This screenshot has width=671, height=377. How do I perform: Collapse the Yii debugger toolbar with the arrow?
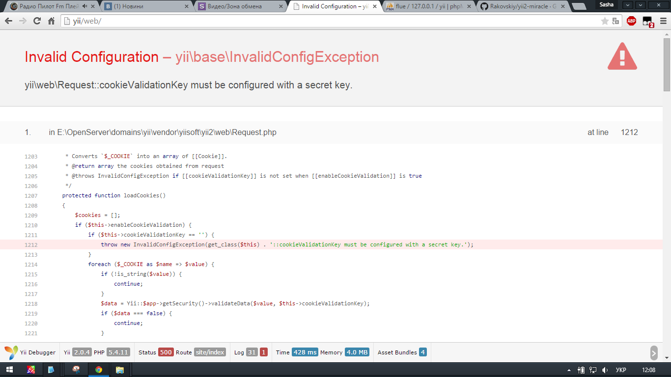pos(654,352)
